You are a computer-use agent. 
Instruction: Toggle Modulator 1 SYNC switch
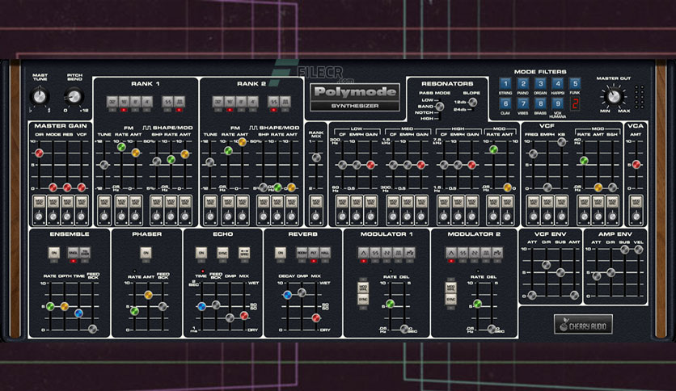[363, 299]
